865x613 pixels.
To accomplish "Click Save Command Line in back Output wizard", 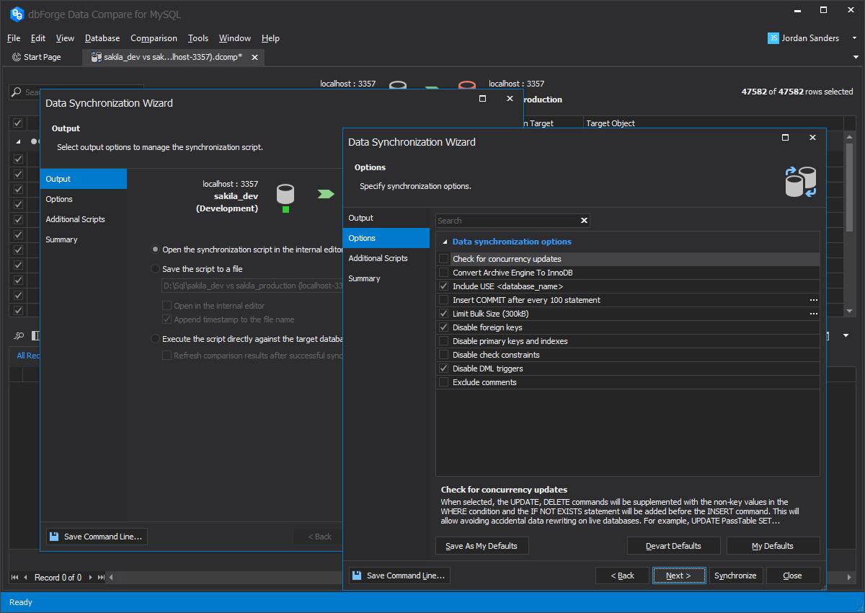I will tap(97, 537).
